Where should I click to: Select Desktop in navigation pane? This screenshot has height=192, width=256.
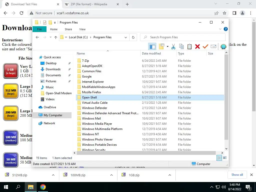[51, 63]
